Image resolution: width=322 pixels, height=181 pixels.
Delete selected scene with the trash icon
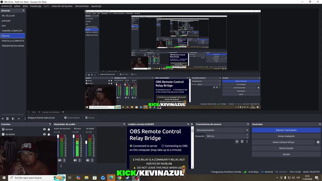pyautogui.click(x=8, y=119)
